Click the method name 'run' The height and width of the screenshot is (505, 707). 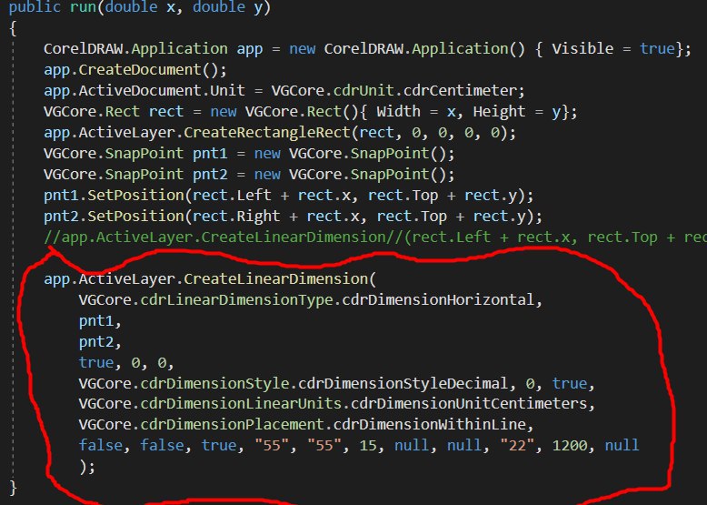83,6
